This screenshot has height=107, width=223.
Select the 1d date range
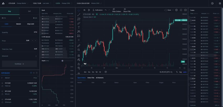100,72
